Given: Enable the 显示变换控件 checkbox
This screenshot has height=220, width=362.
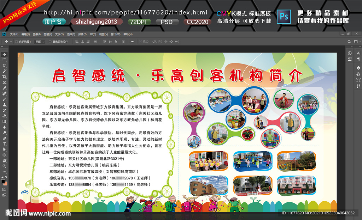Looking at the screenshot, I should point(50,42).
